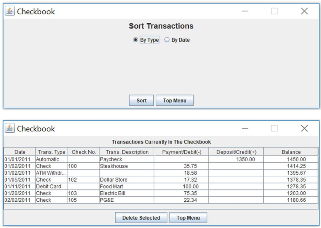Click the Sort button

tap(141, 100)
